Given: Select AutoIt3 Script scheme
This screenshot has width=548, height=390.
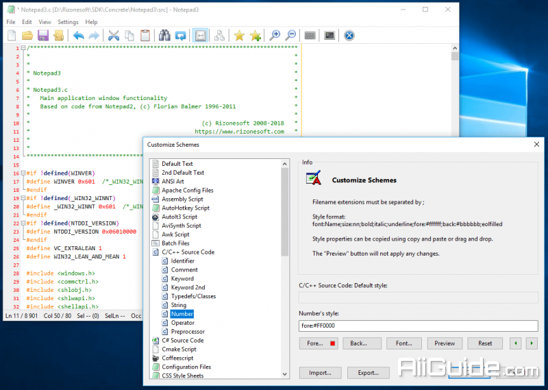Looking at the screenshot, I should pos(179,217).
